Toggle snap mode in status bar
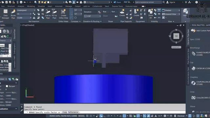This screenshot has height=118, width=210. tap(91, 116)
